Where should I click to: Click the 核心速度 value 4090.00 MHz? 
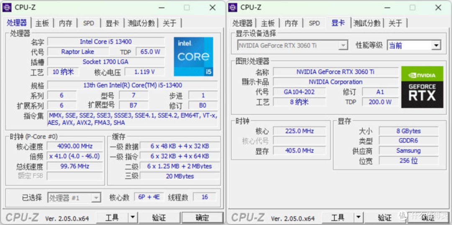(x=74, y=146)
